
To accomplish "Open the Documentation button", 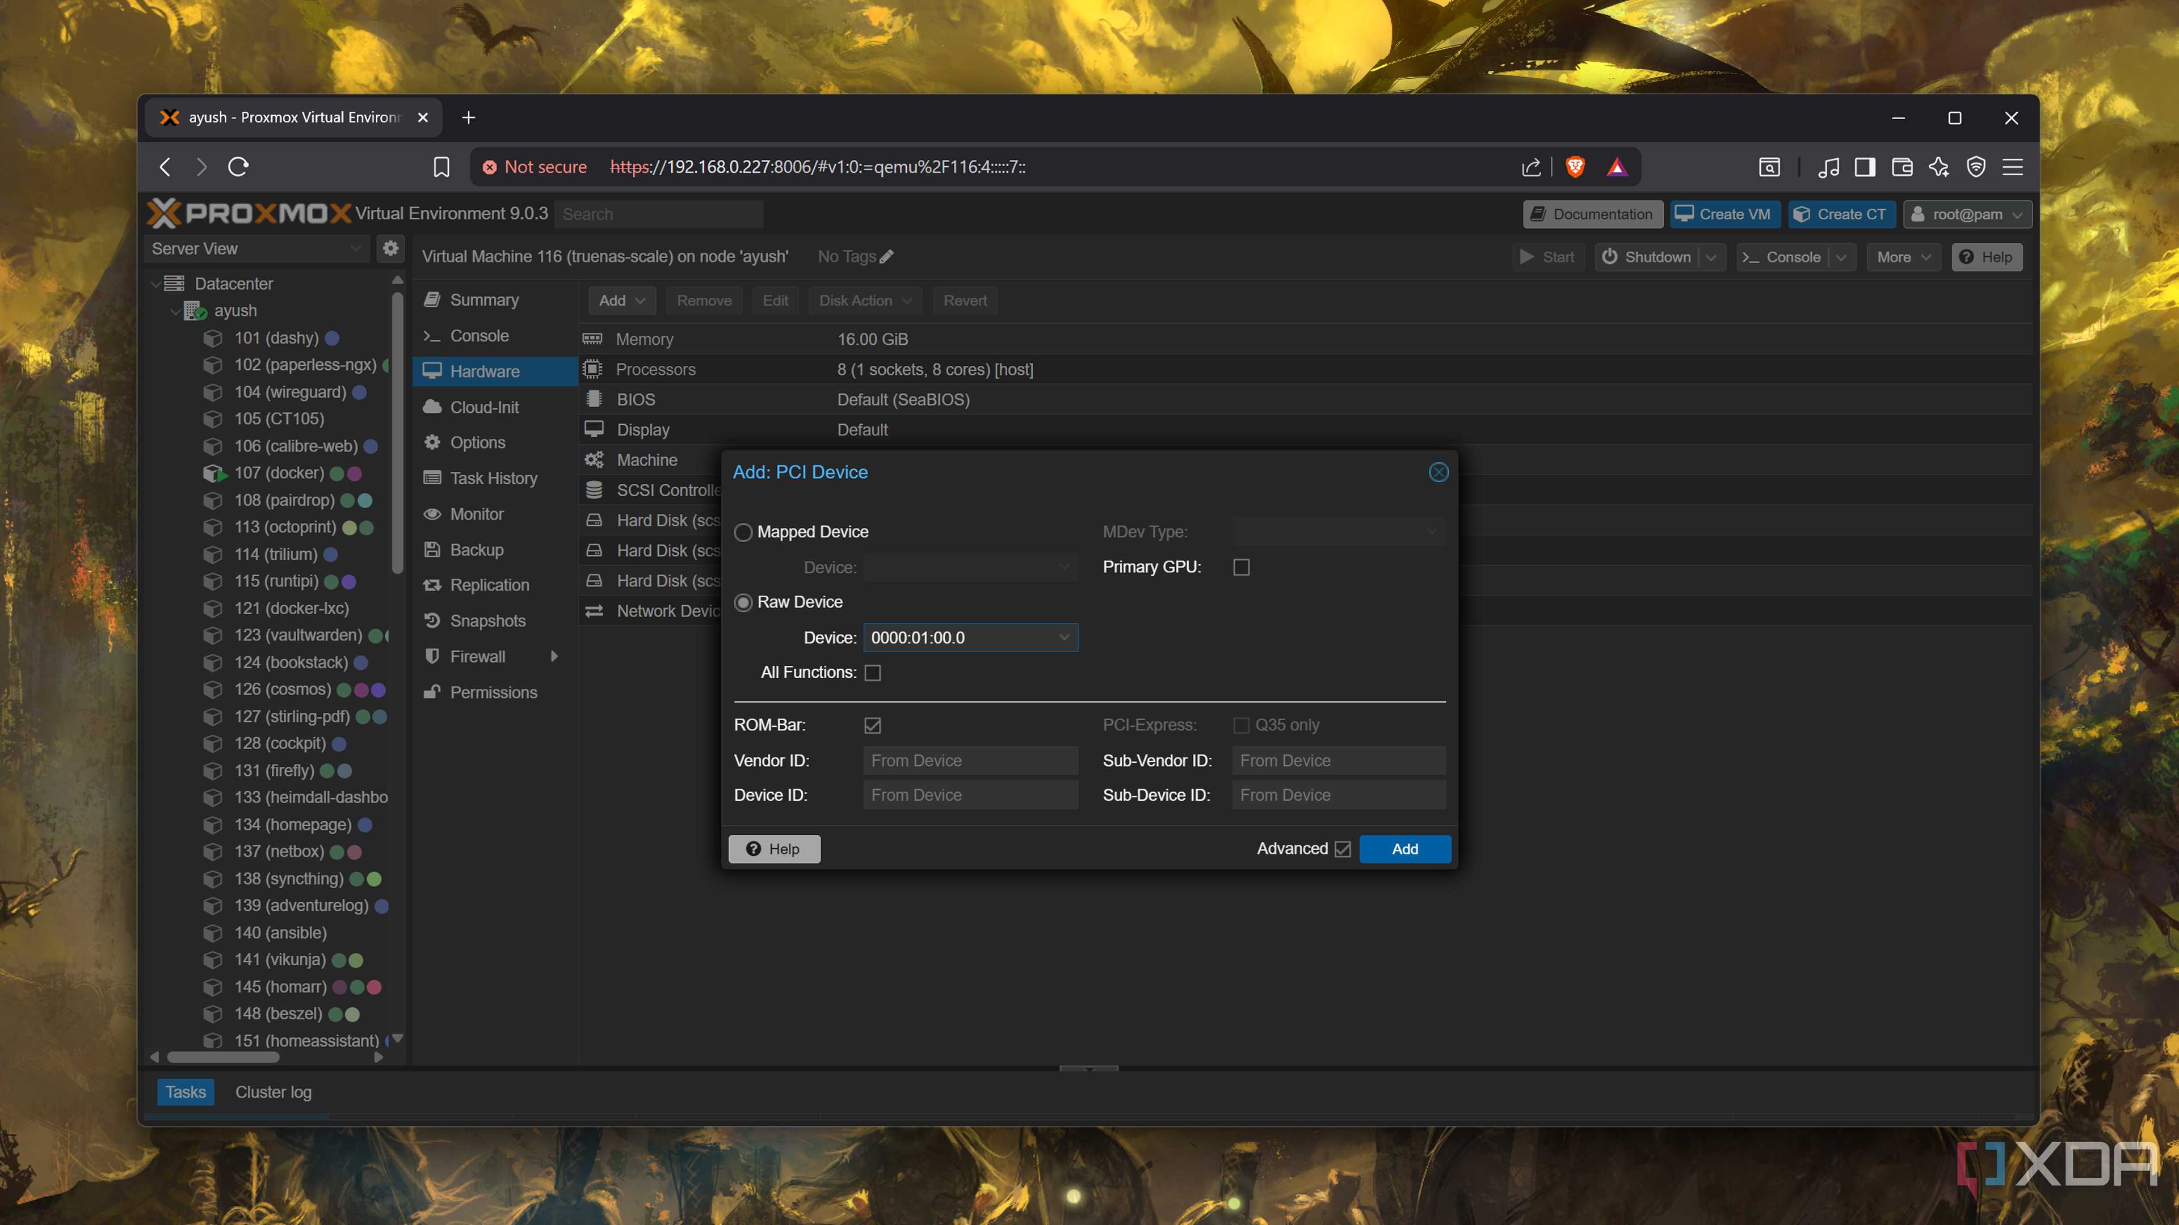I will (1592, 214).
